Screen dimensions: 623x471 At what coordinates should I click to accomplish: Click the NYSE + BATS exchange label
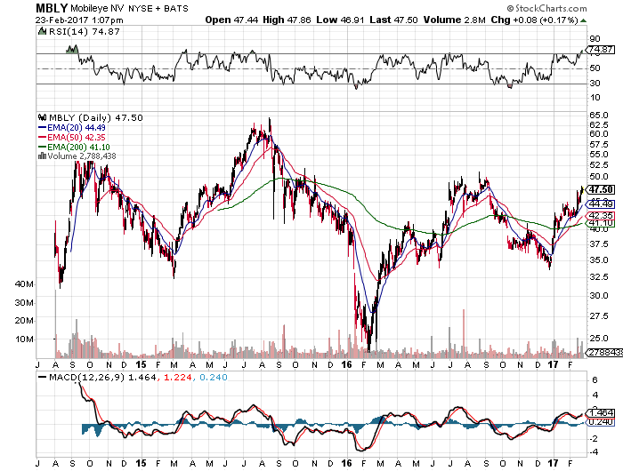pyautogui.click(x=158, y=8)
